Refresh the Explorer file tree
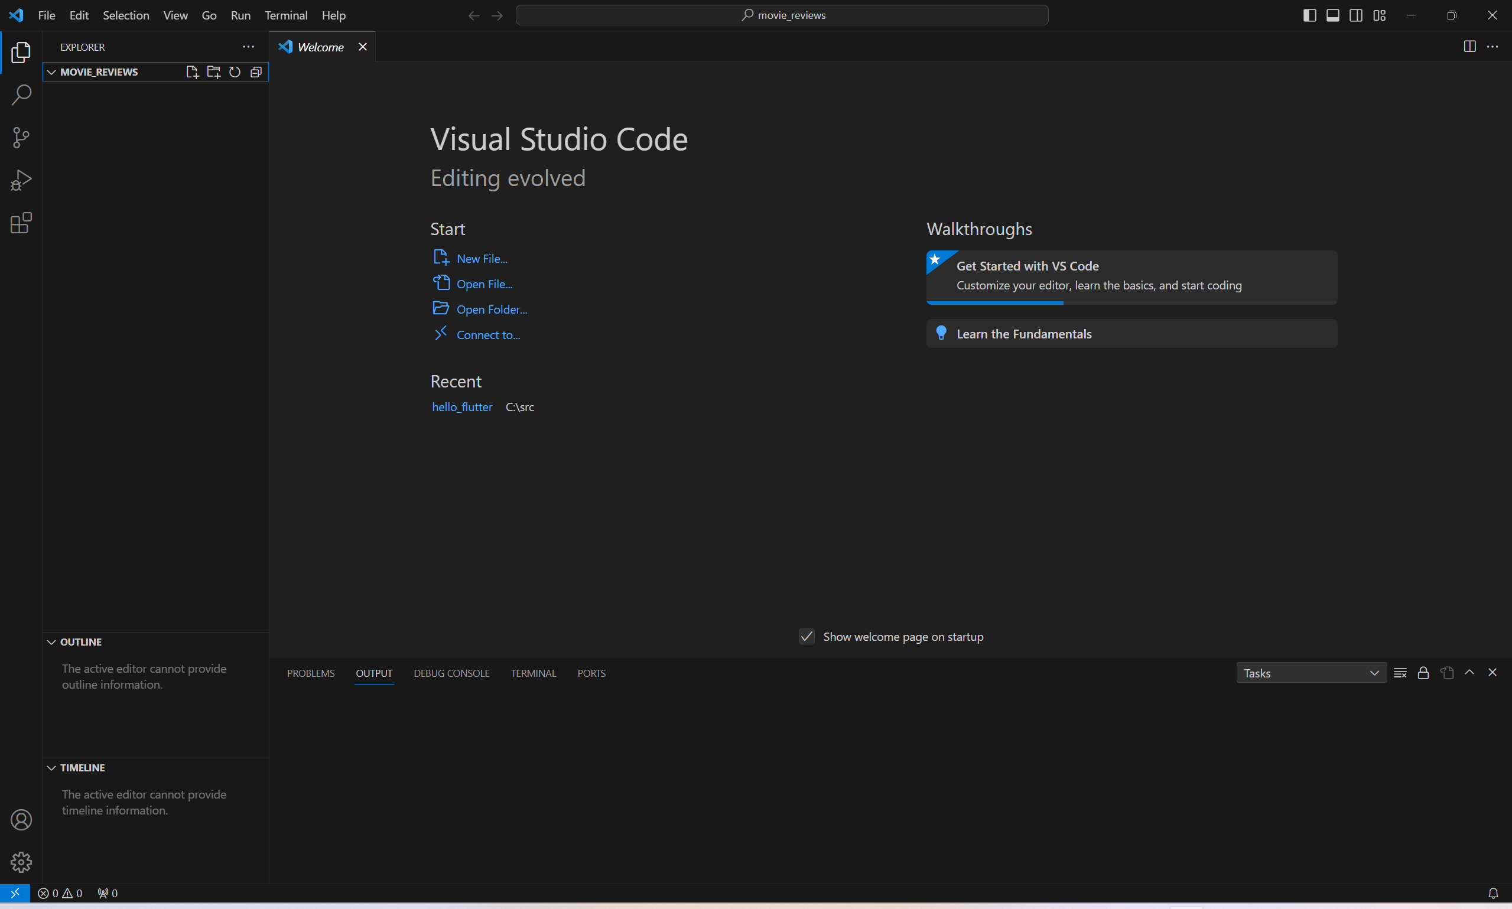This screenshot has height=909, width=1512. click(x=235, y=72)
